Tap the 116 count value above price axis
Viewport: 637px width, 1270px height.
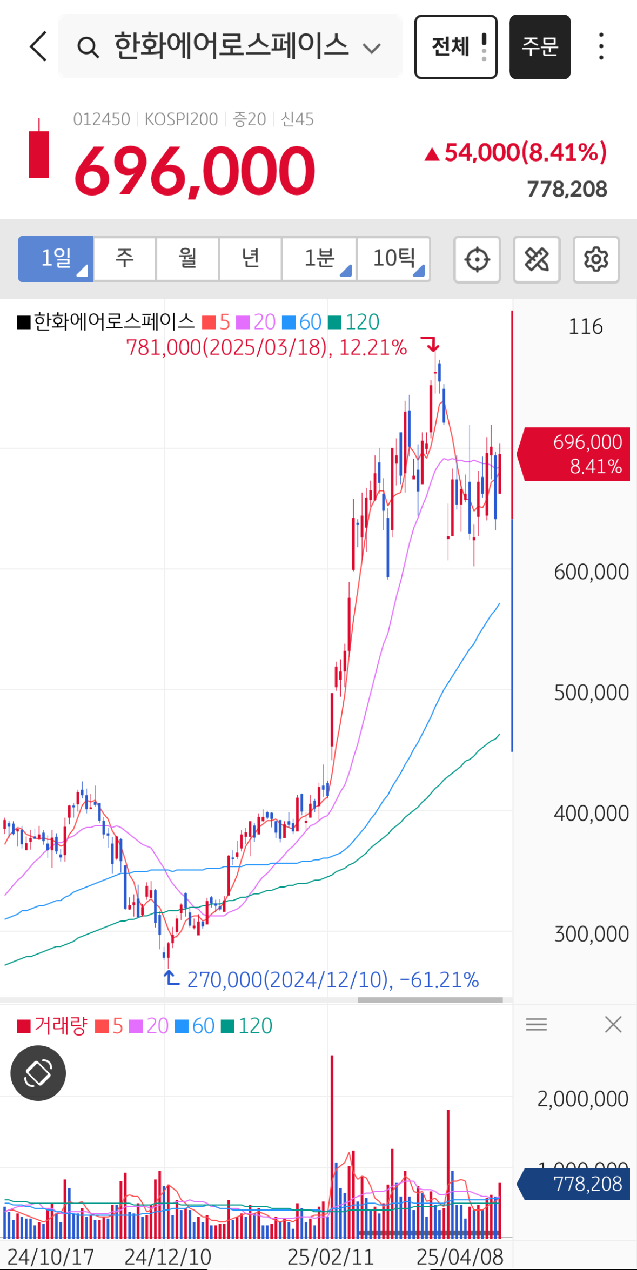click(585, 327)
